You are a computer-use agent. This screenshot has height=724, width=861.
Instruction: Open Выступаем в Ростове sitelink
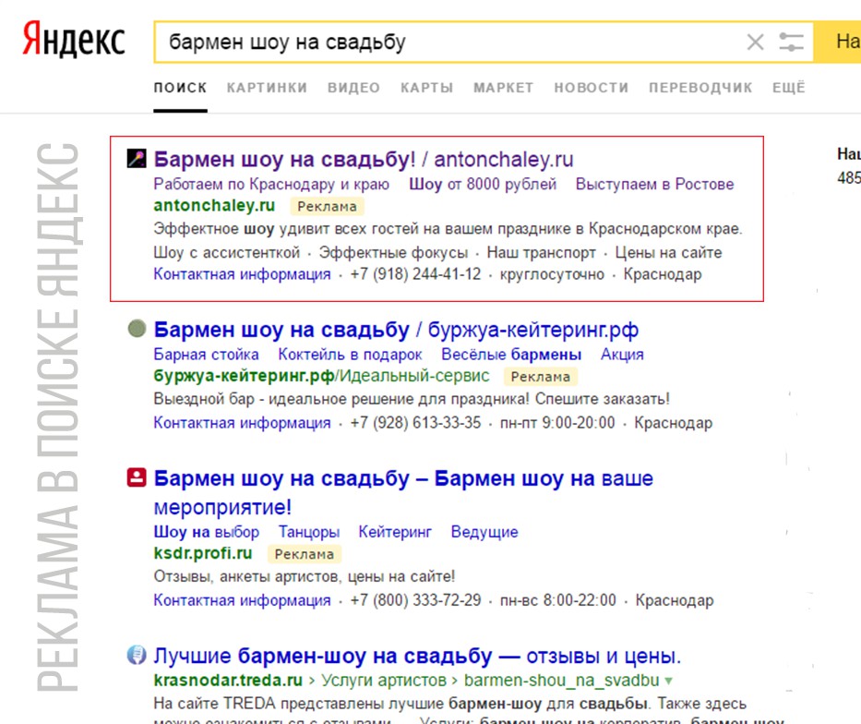(654, 184)
